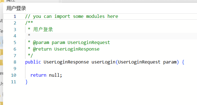Click the "return" keyword on line 10
The height and width of the screenshot is (105, 197).
pyautogui.click(x=38, y=75)
